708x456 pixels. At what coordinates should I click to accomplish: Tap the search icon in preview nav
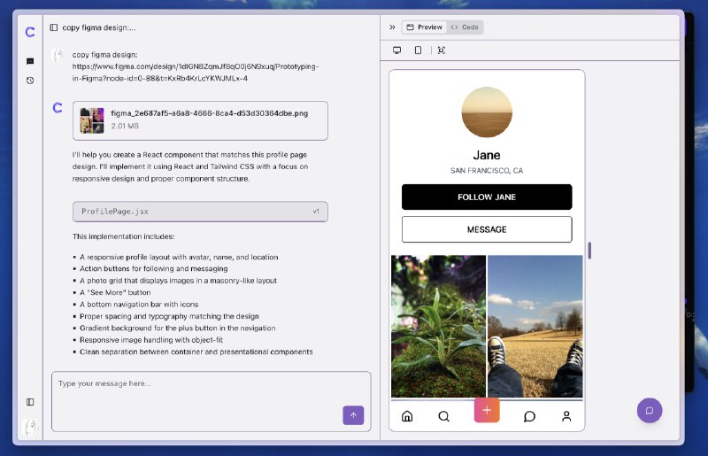click(444, 416)
